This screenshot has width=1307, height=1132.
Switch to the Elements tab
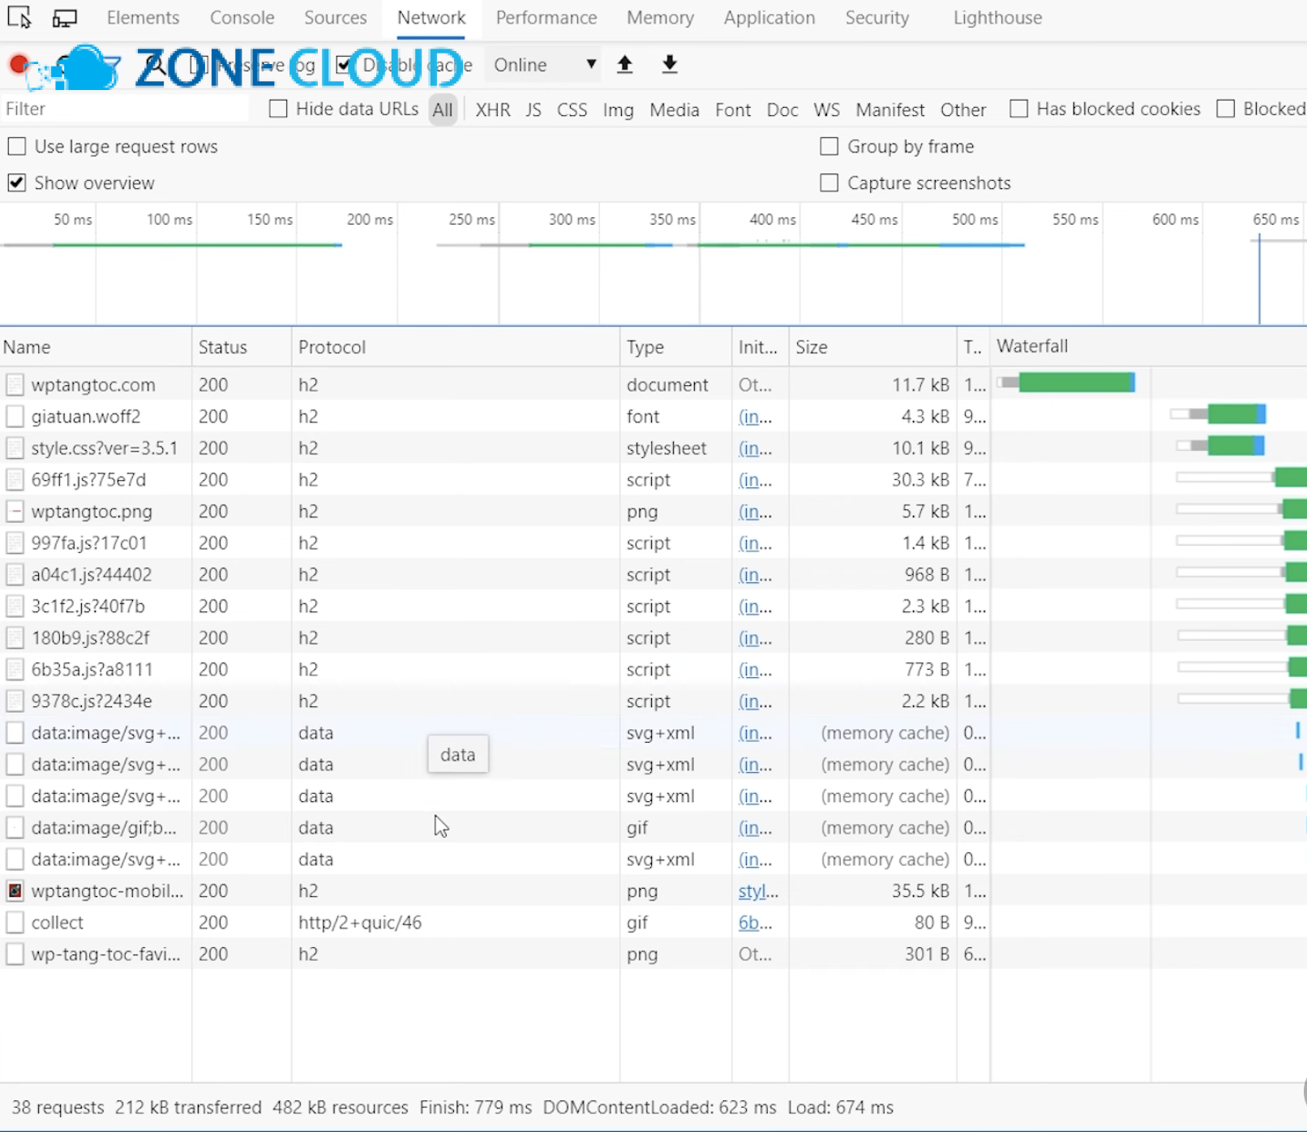point(143,17)
